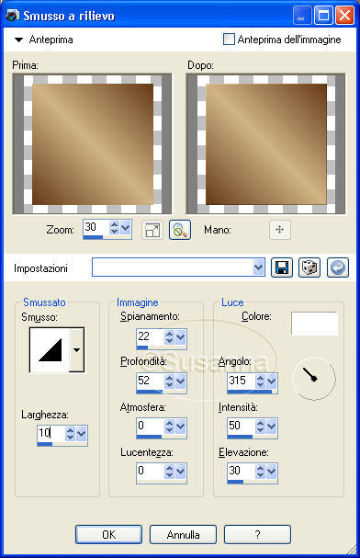The height and width of the screenshot is (558, 360).
Task: Click the Dopo preview image
Action: point(265,143)
